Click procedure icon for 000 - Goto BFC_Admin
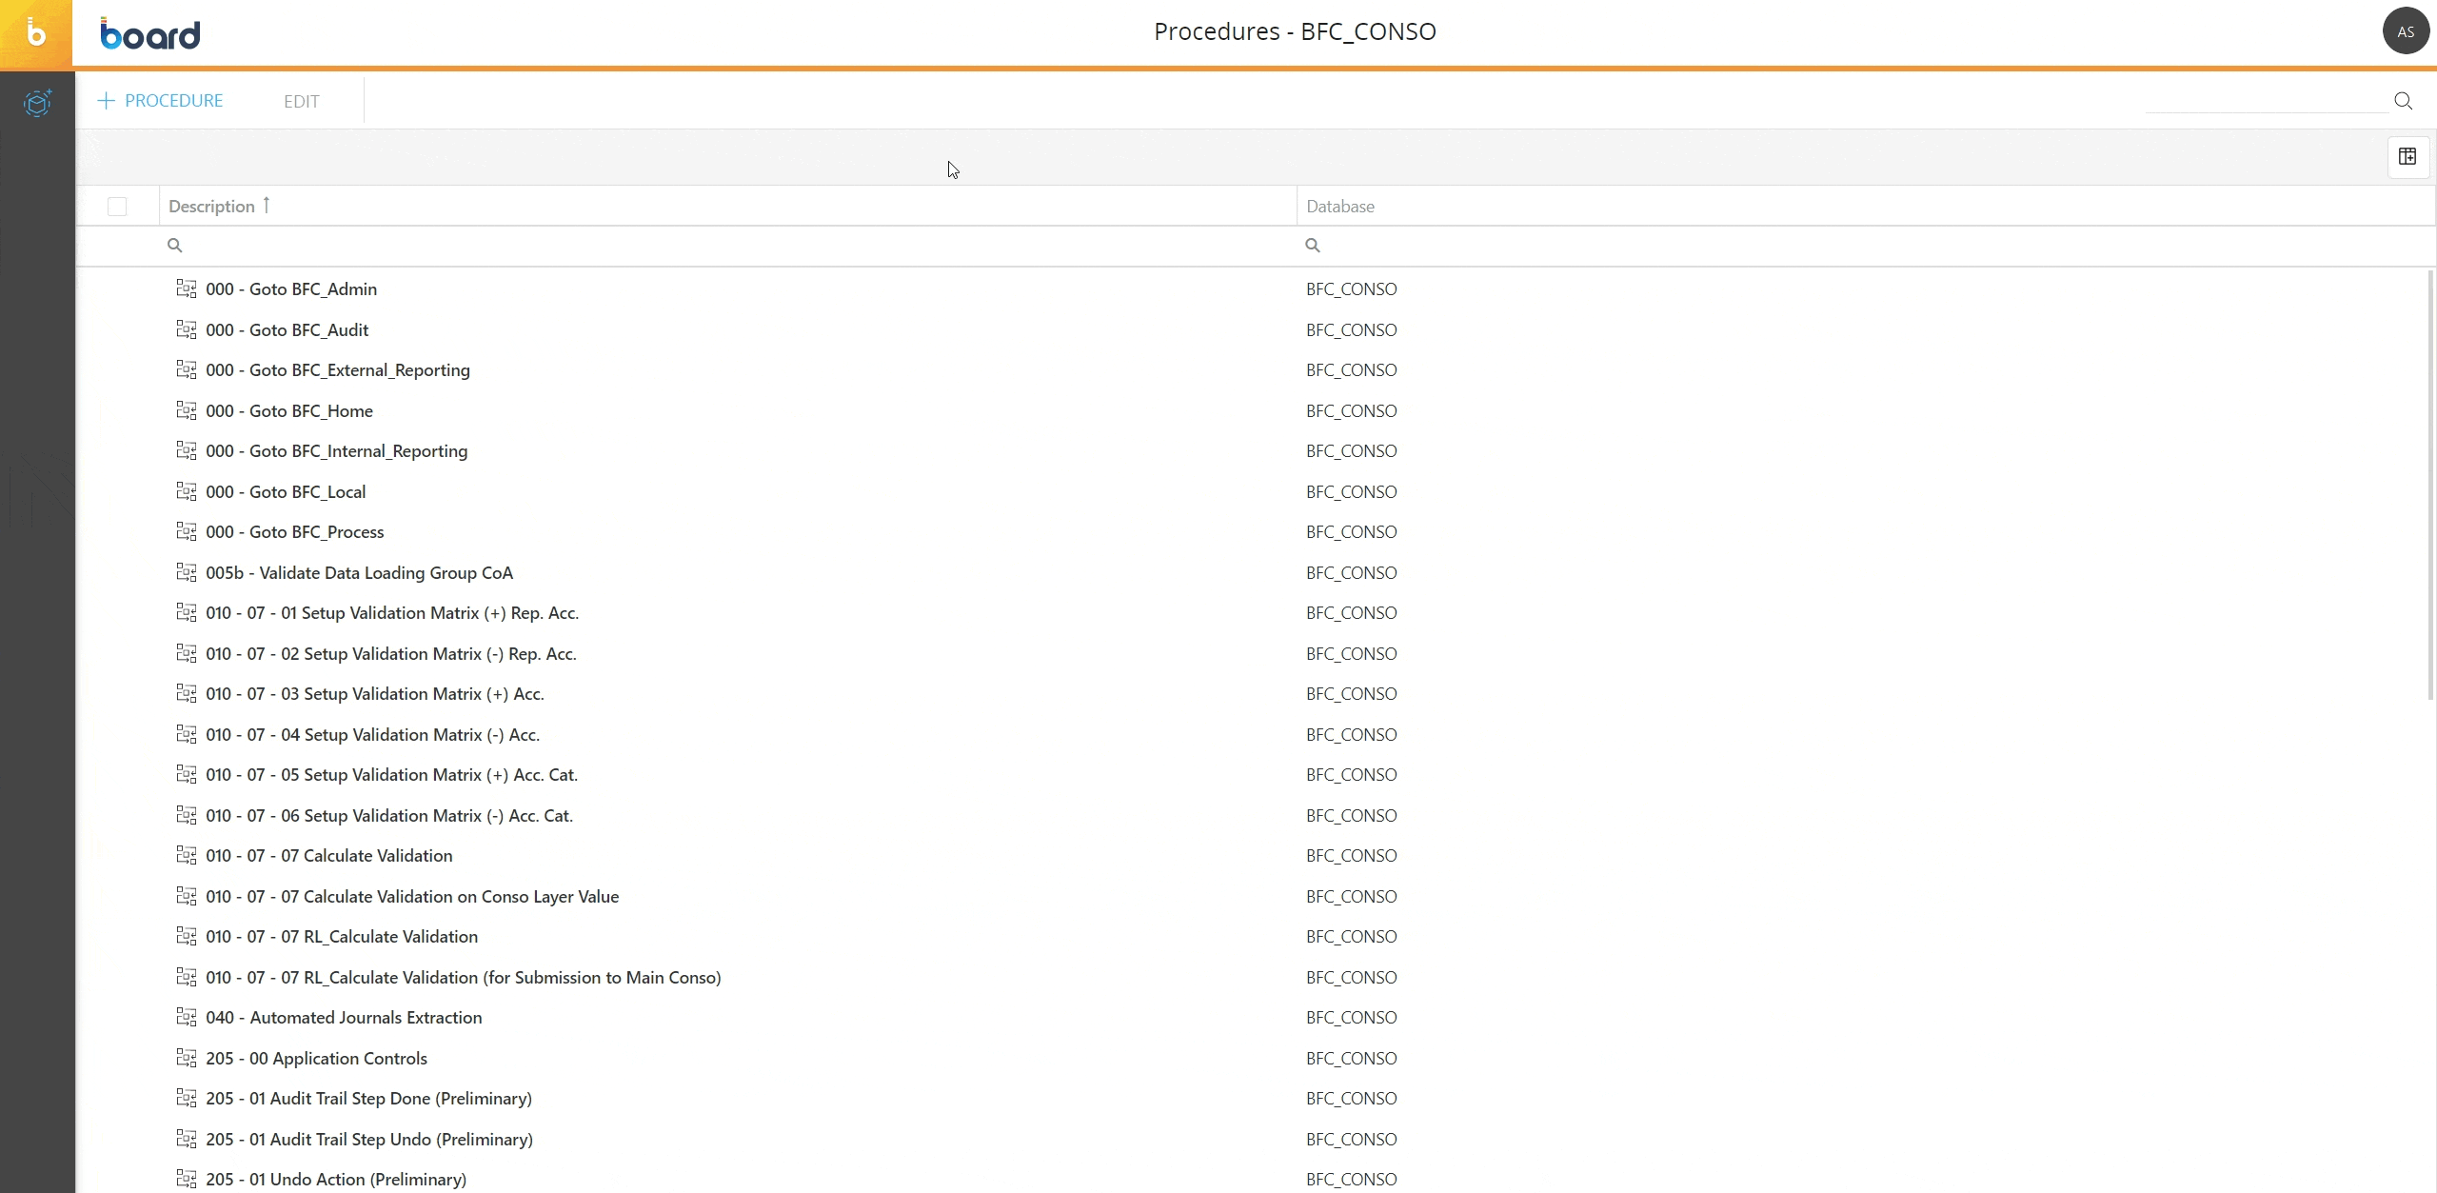Screen dimensions: 2437x1193 tap(187, 288)
